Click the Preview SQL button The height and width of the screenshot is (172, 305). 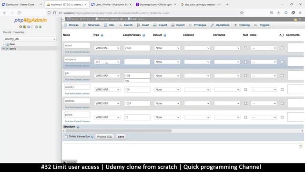104,137
